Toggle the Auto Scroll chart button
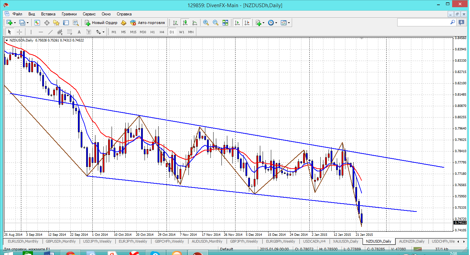Image resolution: width=470 pixels, height=255 pixels. (x=237, y=23)
